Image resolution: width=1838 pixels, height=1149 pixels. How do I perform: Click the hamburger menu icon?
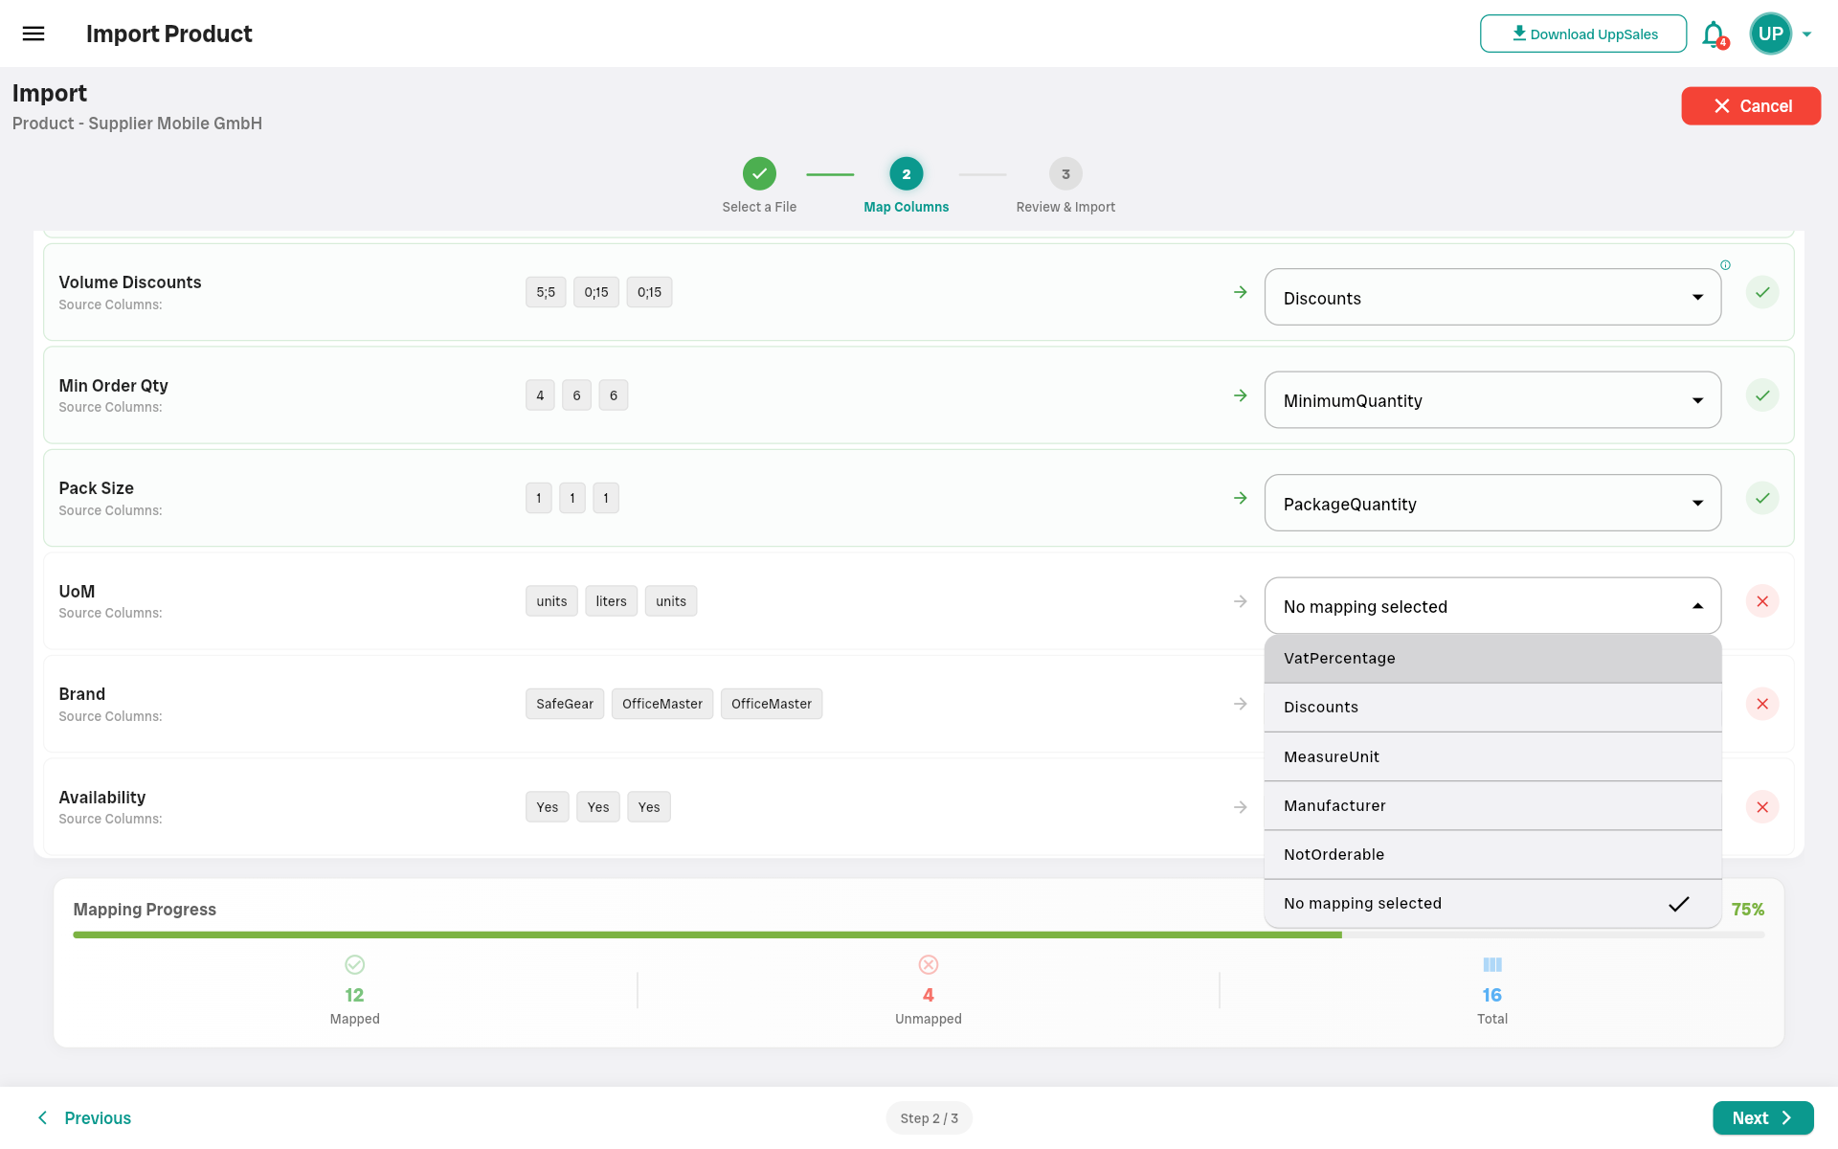33,34
